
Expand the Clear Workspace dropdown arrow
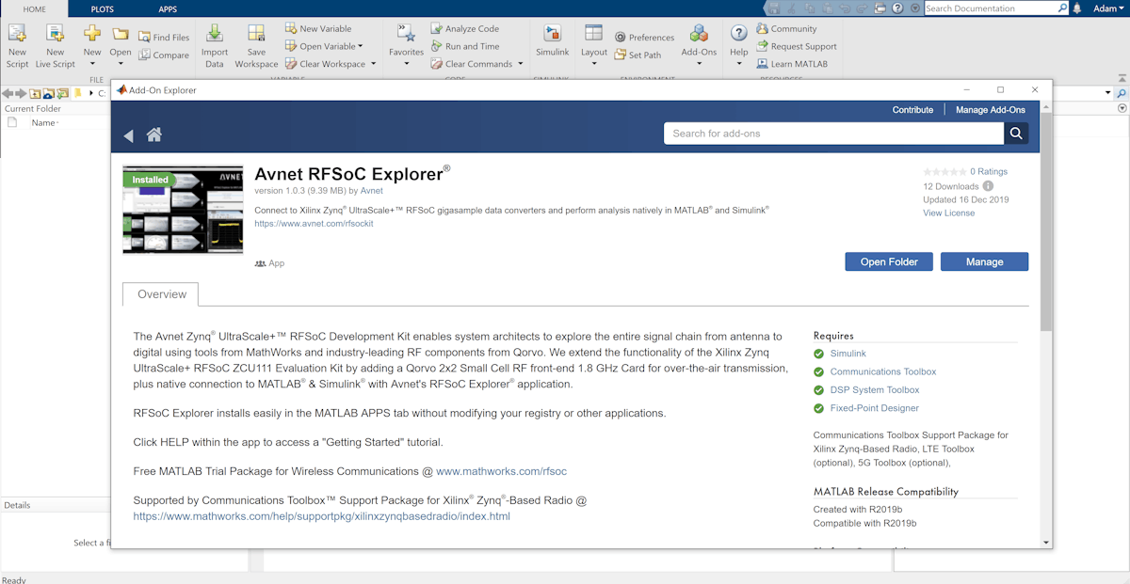click(374, 64)
